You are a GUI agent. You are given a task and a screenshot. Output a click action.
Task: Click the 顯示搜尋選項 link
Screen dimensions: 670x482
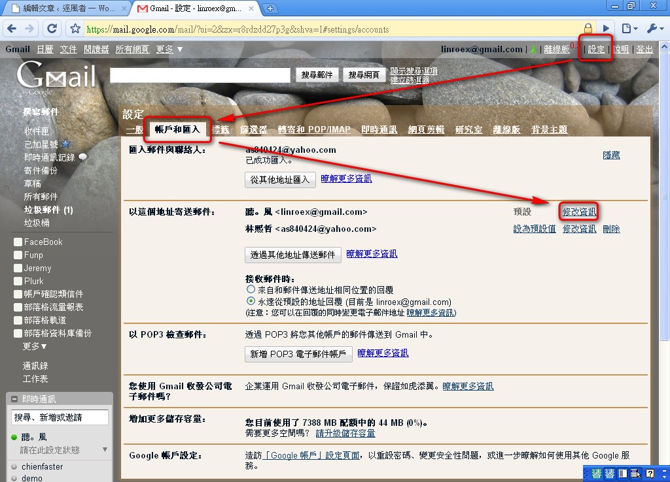[x=414, y=71]
